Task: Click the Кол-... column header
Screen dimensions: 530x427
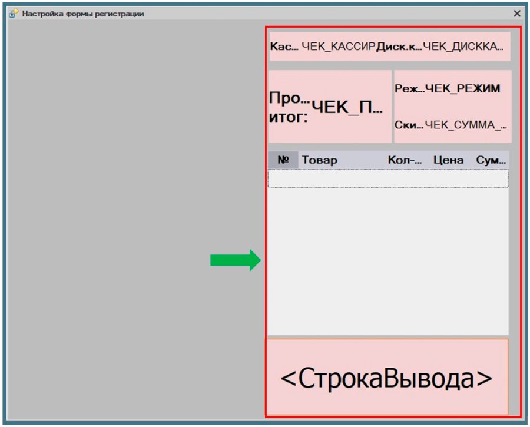Action: coord(405,160)
